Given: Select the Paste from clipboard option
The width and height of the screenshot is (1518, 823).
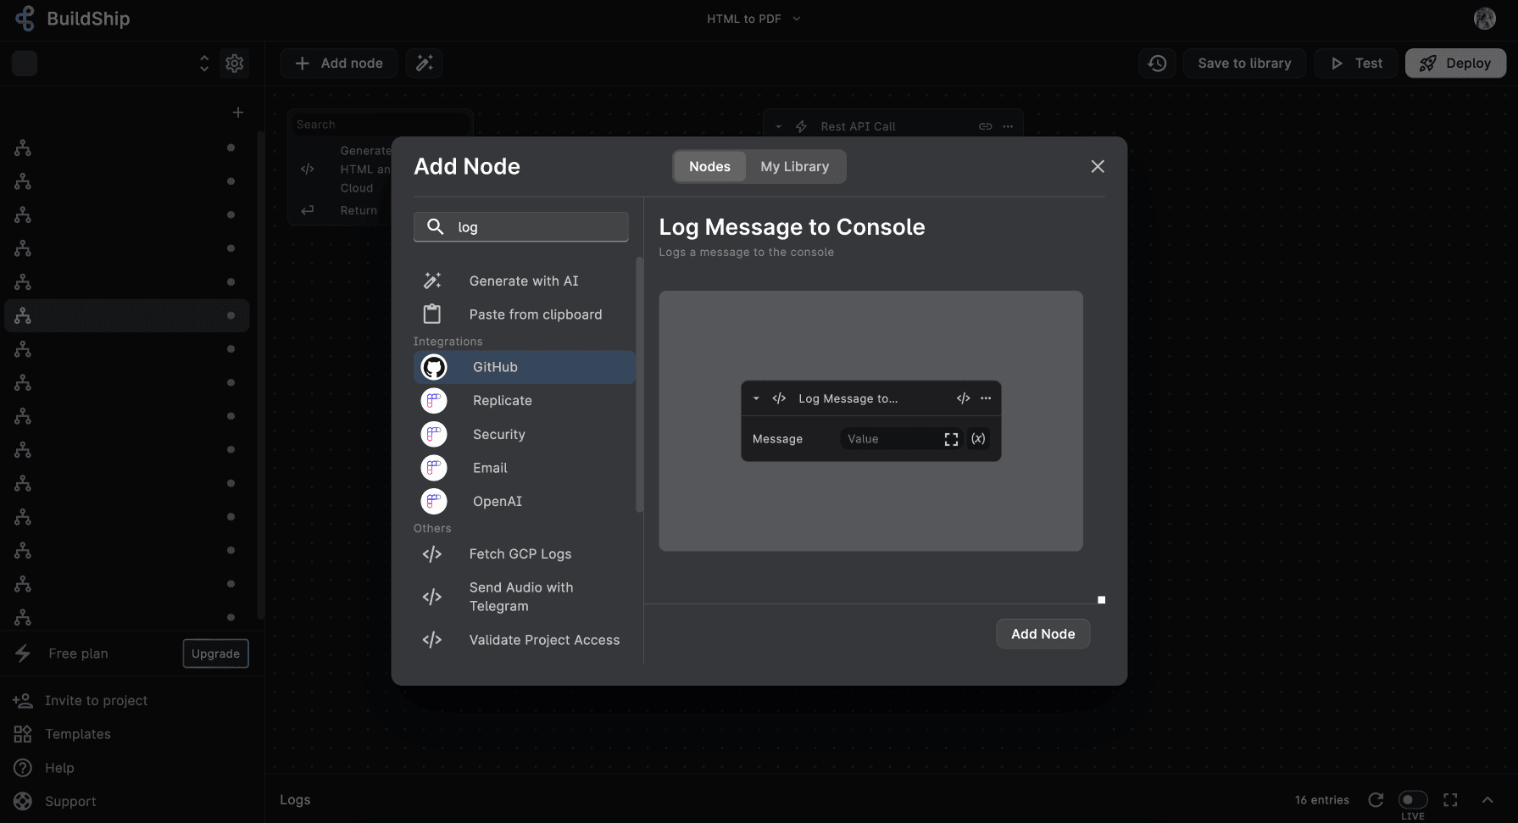Looking at the screenshot, I should [x=535, y=314].
